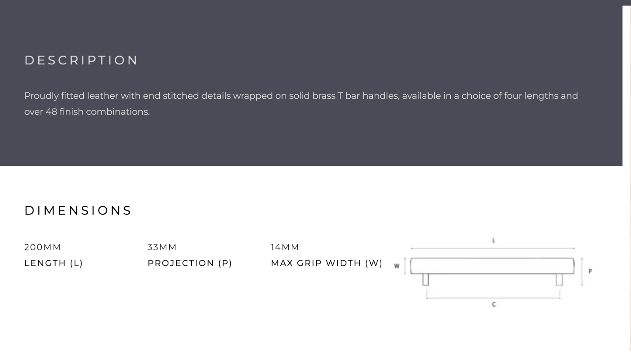Click the 33MM projection value
This screenshot has height=355, width=631.
[162, 247]
